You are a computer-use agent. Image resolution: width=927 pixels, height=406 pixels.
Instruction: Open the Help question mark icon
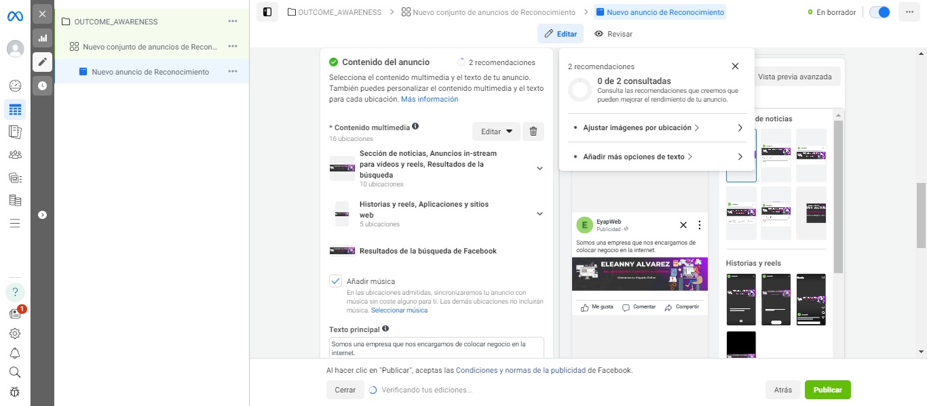tap(15, 292)
